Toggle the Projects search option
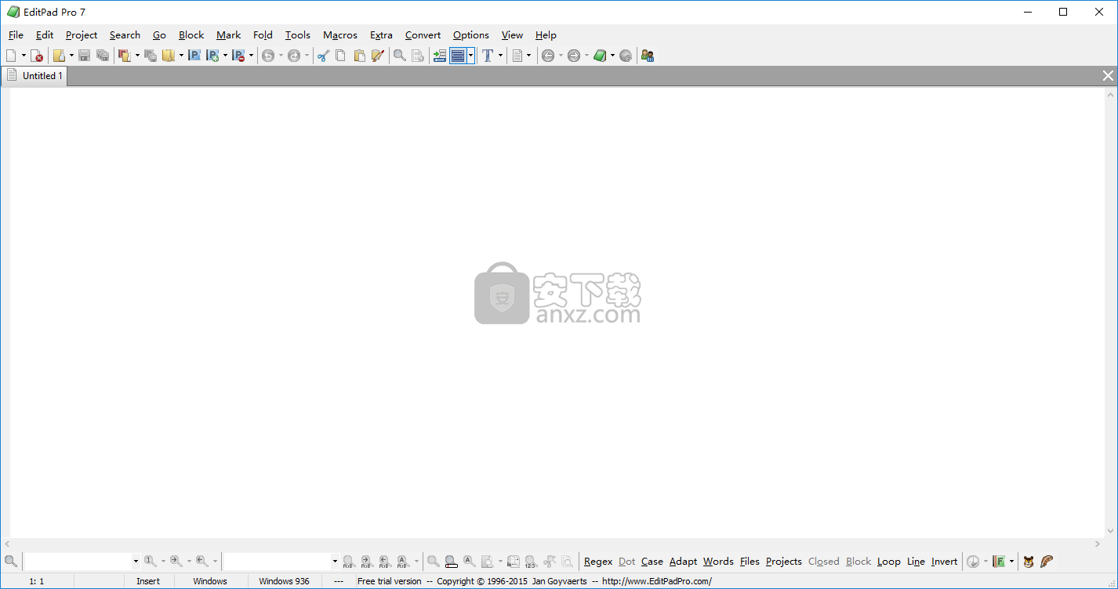This screenshot has height=589, width=1118. (783, 562)
